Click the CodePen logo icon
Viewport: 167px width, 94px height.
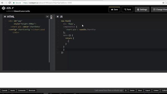click(3, 8)
